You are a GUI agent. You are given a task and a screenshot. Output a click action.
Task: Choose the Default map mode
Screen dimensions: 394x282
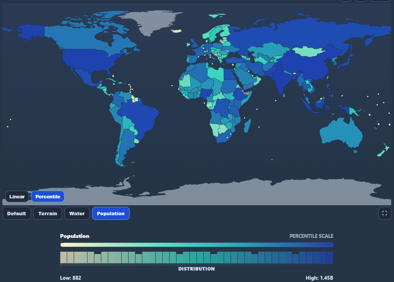(x=16, y=213)
